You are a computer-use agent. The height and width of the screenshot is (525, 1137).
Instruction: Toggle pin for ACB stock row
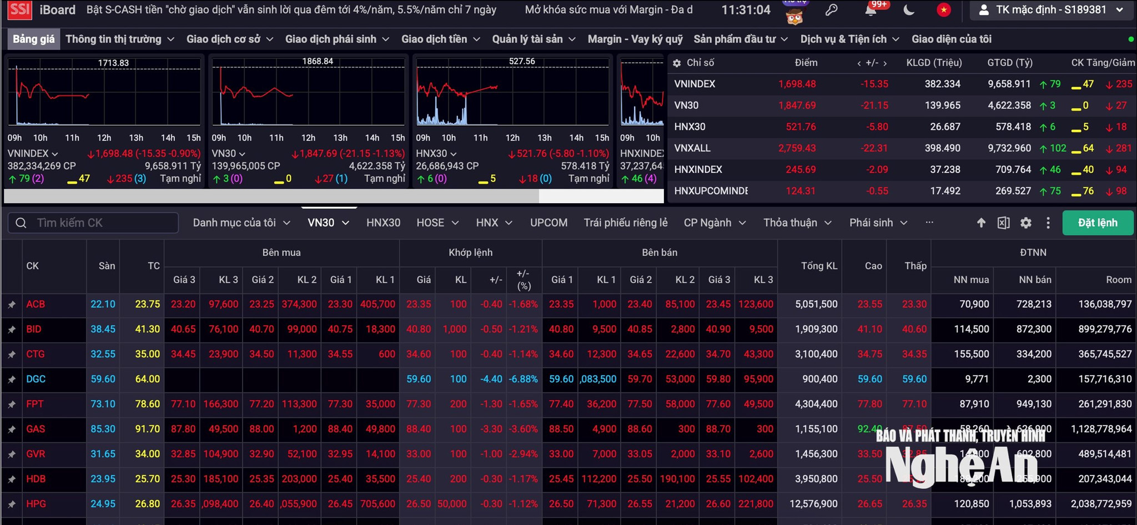[11, 305]
